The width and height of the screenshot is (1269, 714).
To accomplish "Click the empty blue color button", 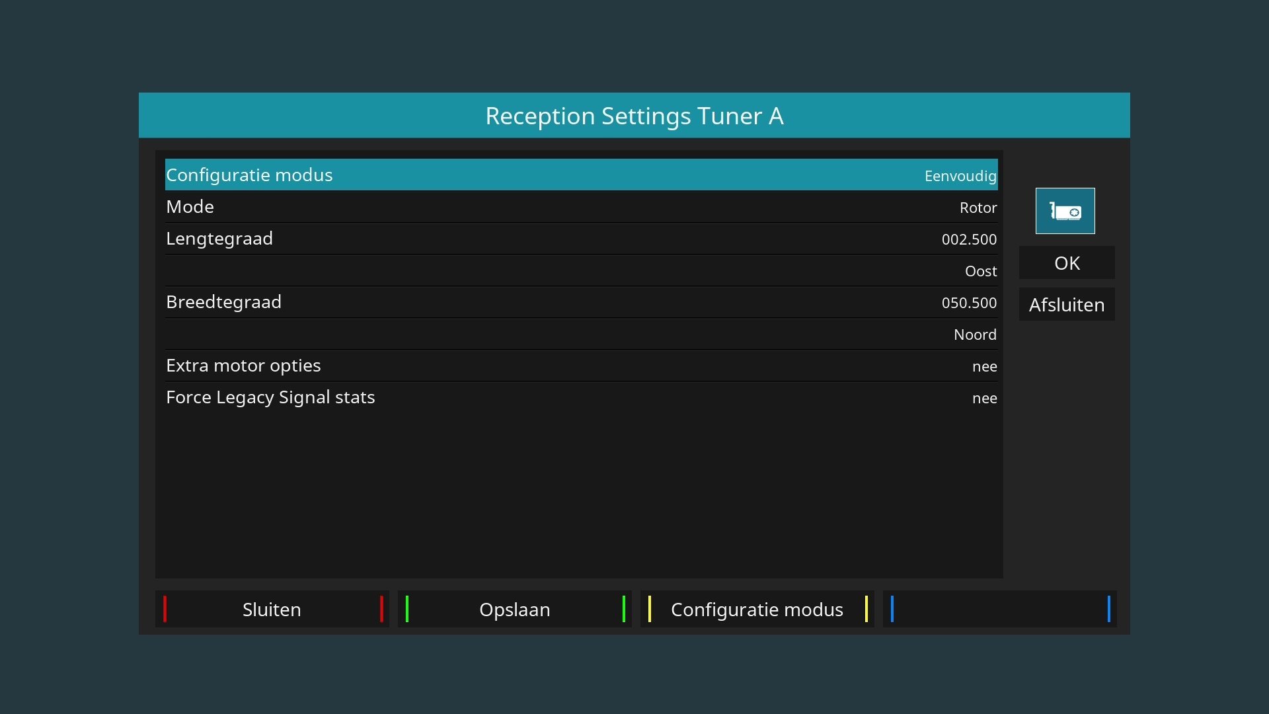I will tap(999, 609).
